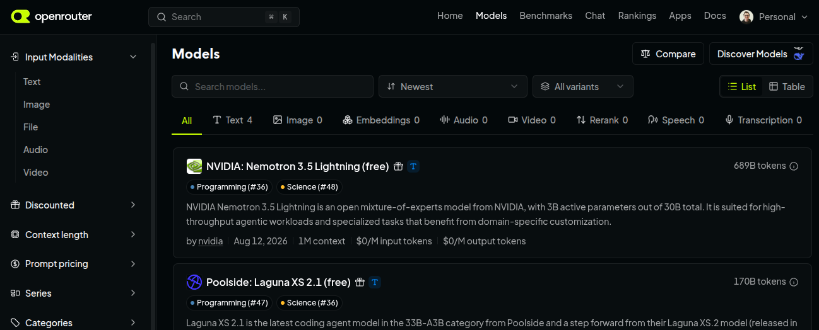Click the Categories sidebar icon
Viewport: 819px width, 330px height.
tap(15, 323)
